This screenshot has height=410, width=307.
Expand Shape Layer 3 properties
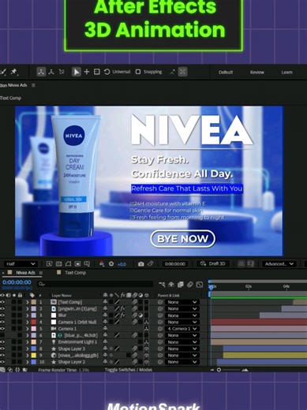[27, 348]
